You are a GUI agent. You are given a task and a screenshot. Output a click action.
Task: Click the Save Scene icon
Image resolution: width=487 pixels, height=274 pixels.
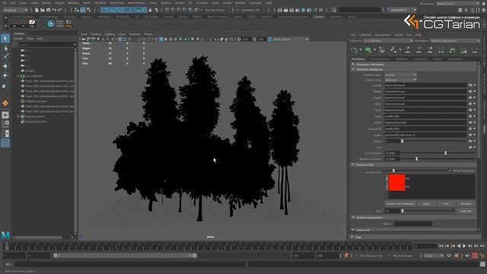click(48, 10)
